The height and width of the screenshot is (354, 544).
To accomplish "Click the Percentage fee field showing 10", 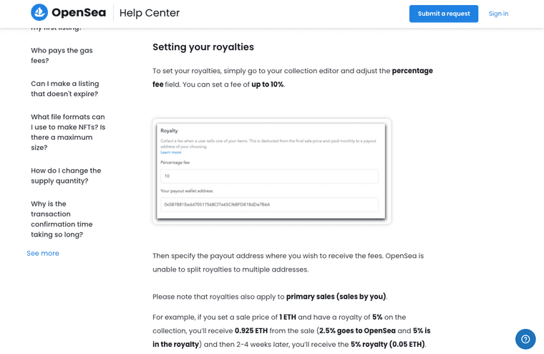I will (x=269, y=176).
